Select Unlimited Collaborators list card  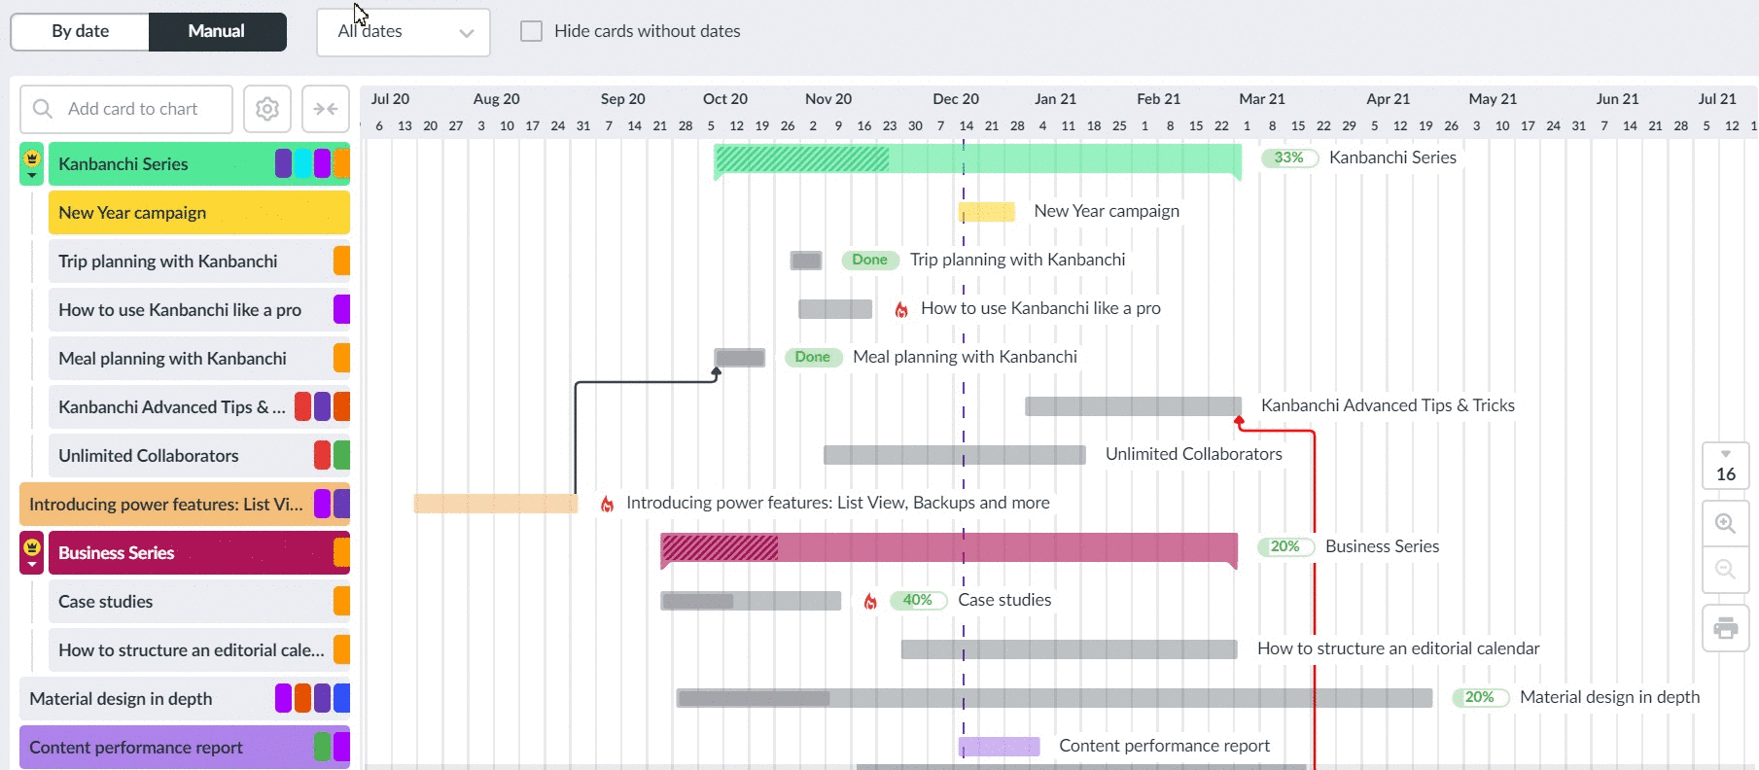pyautogui.click(x=199, y=455)
